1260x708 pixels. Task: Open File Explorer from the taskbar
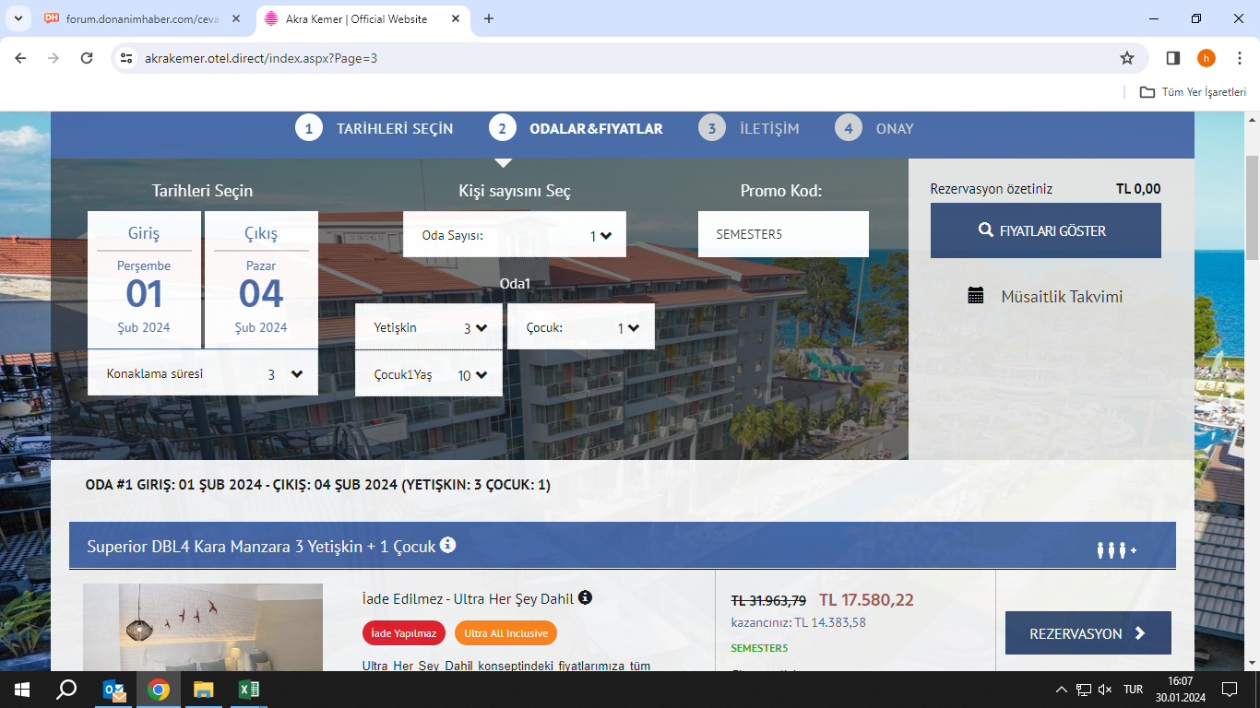[203, 690]
